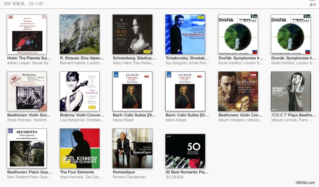
Task: Click the Hilary Hahn Schoenberg Sibelius cover
Action: click(x=132, y=34)
